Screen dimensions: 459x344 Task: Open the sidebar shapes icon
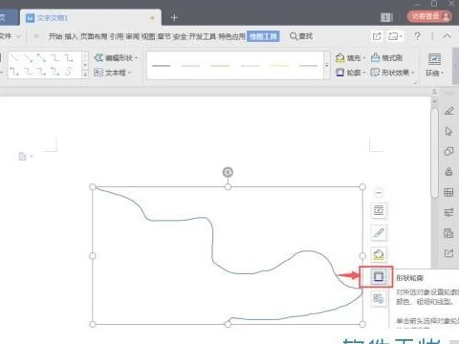448,151
